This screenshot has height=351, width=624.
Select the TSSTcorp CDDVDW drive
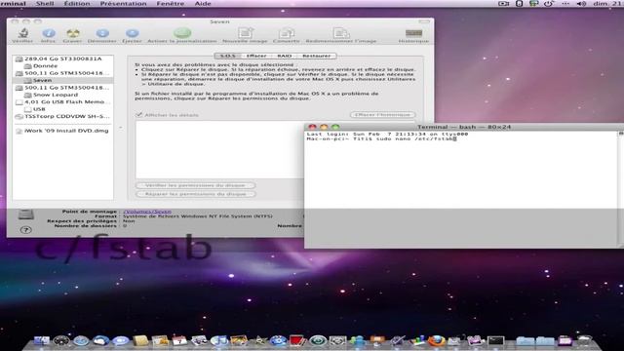tap(62, 117)
